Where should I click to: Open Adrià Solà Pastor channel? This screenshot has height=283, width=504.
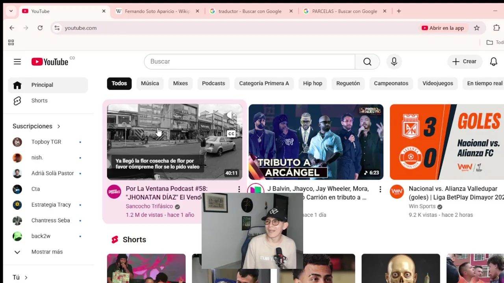(48, 173)
